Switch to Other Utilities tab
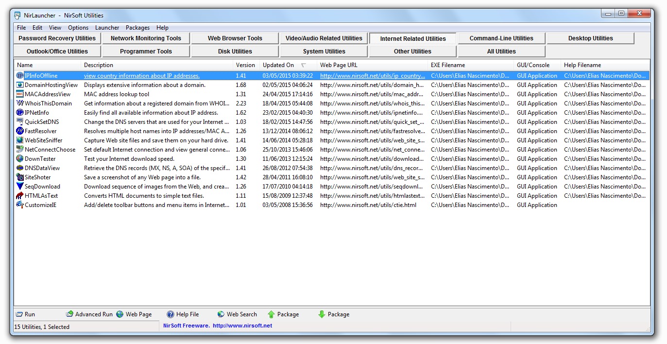The height and width of the screenshot is (344, 667). pos(413,52)
